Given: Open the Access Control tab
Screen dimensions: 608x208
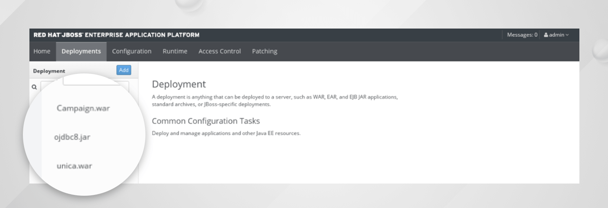Looking at the screenshot, I should (219, 51).
